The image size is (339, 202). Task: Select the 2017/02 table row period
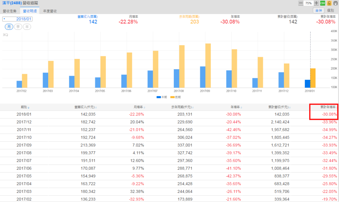click(x=24, y=199)
